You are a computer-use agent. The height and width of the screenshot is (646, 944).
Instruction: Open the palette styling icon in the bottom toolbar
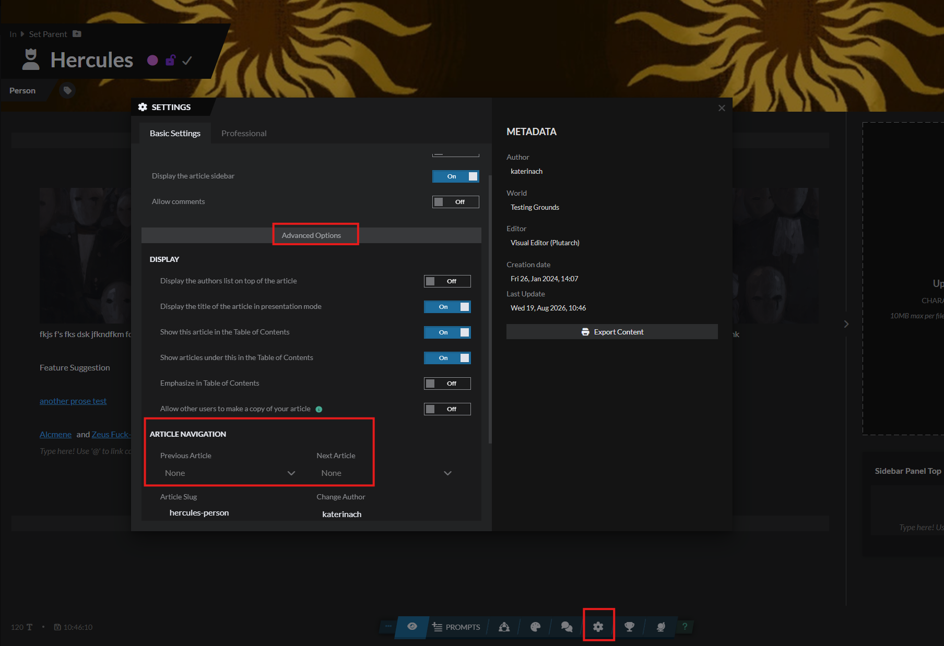pos(535,627)
